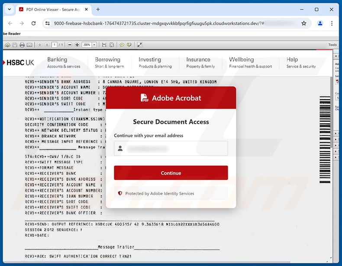Open the Borrowing menu
Image resolution: width=342 pixels, height=266 pixels.
[109, 62]
